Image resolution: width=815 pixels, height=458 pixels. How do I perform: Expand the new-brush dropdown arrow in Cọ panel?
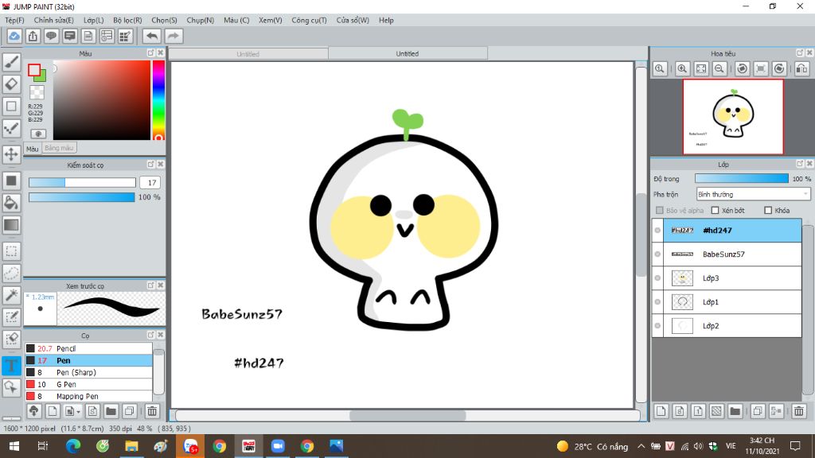pos(79,412)
